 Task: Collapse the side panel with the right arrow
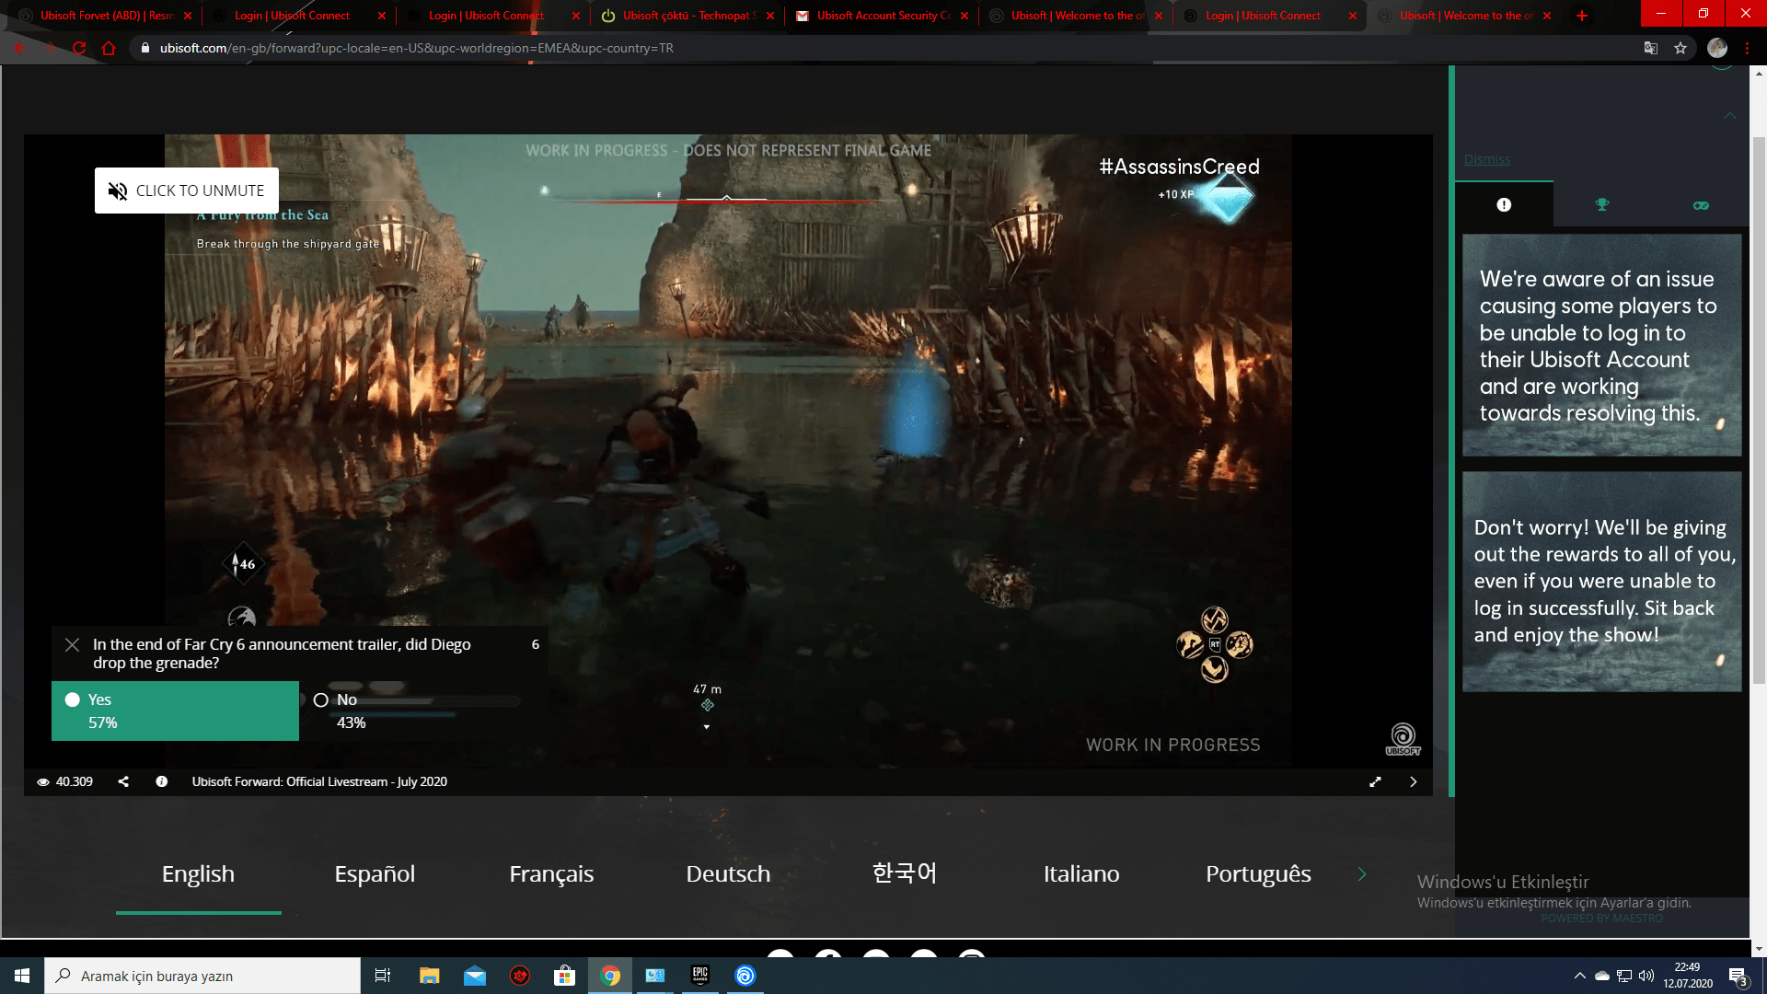tap(1414, 781)
